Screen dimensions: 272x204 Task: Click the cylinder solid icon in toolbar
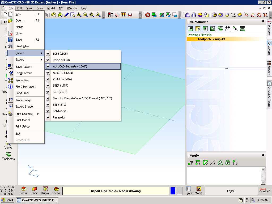(x=194, y=15)
